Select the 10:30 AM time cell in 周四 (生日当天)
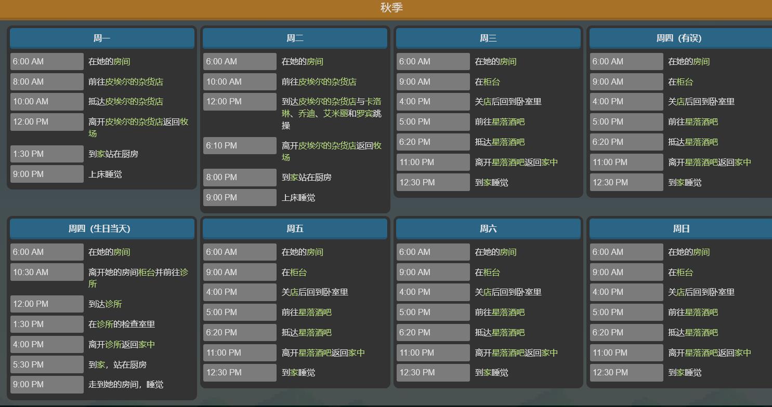The image size is (772, 407). (47, 272)
